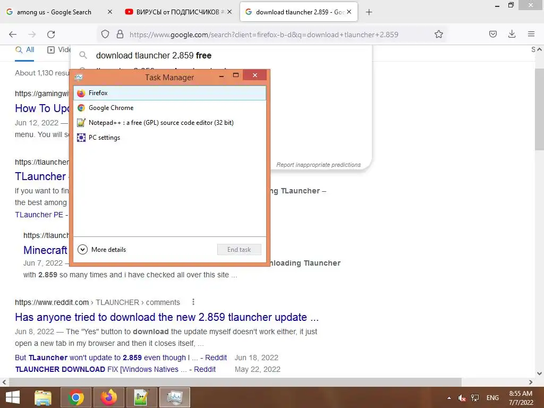This screenshot has height=408, width=544.
Task: Select Google Chrome in Task Manager list
Action: (169, 108)
